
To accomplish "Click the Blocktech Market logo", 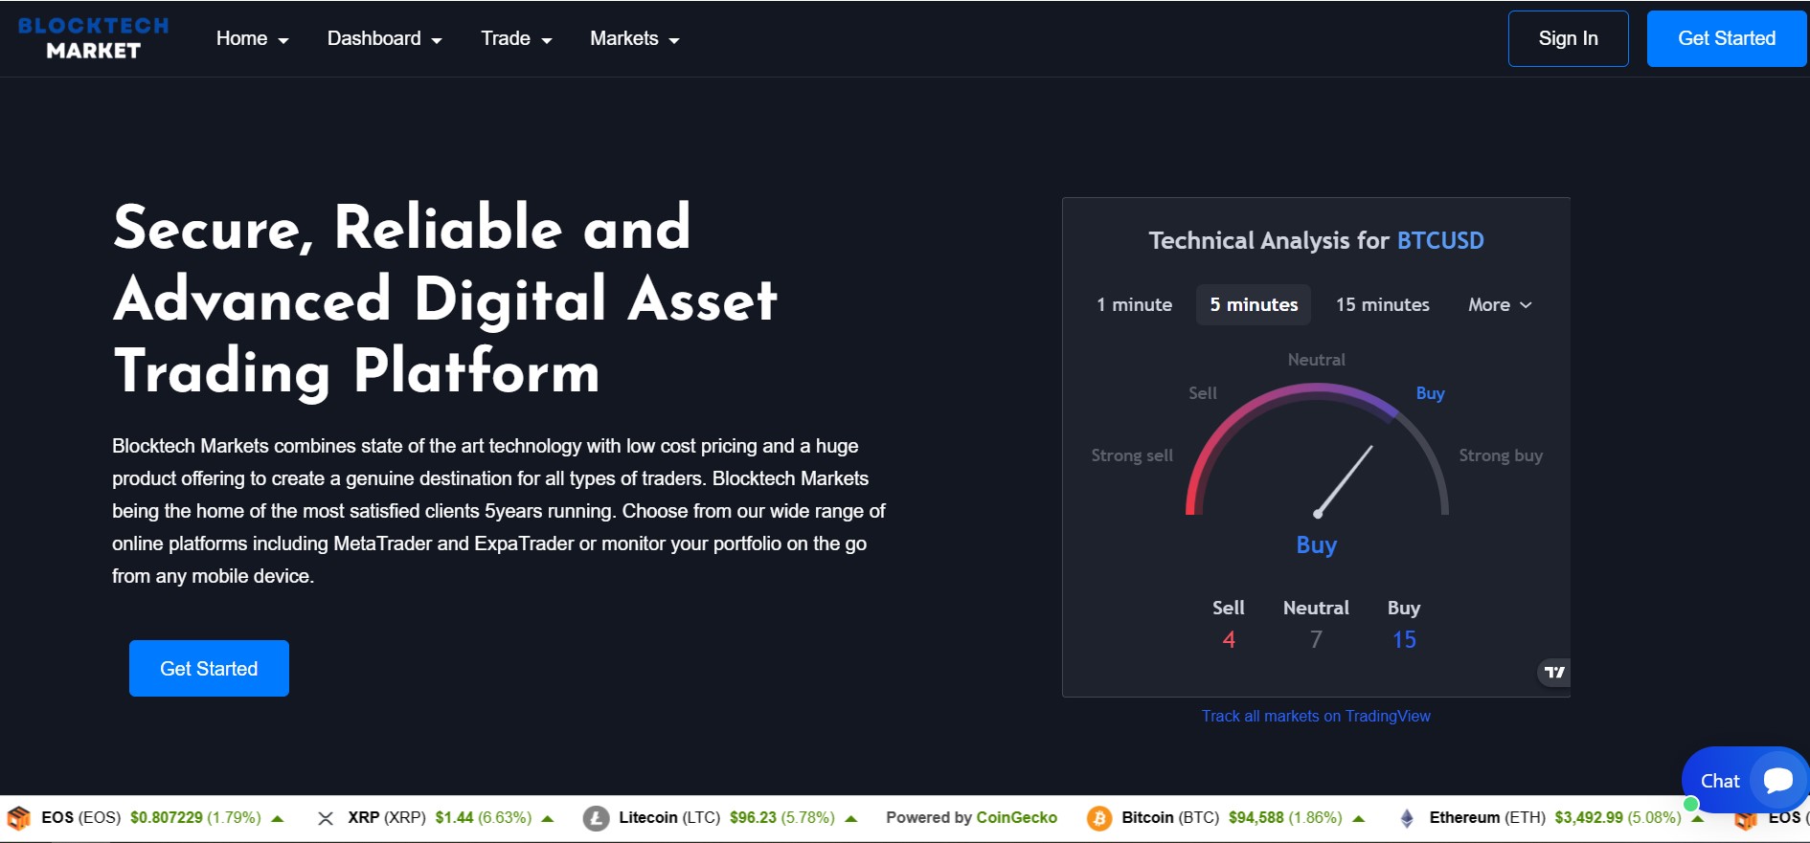I will [x=93, y=38].
